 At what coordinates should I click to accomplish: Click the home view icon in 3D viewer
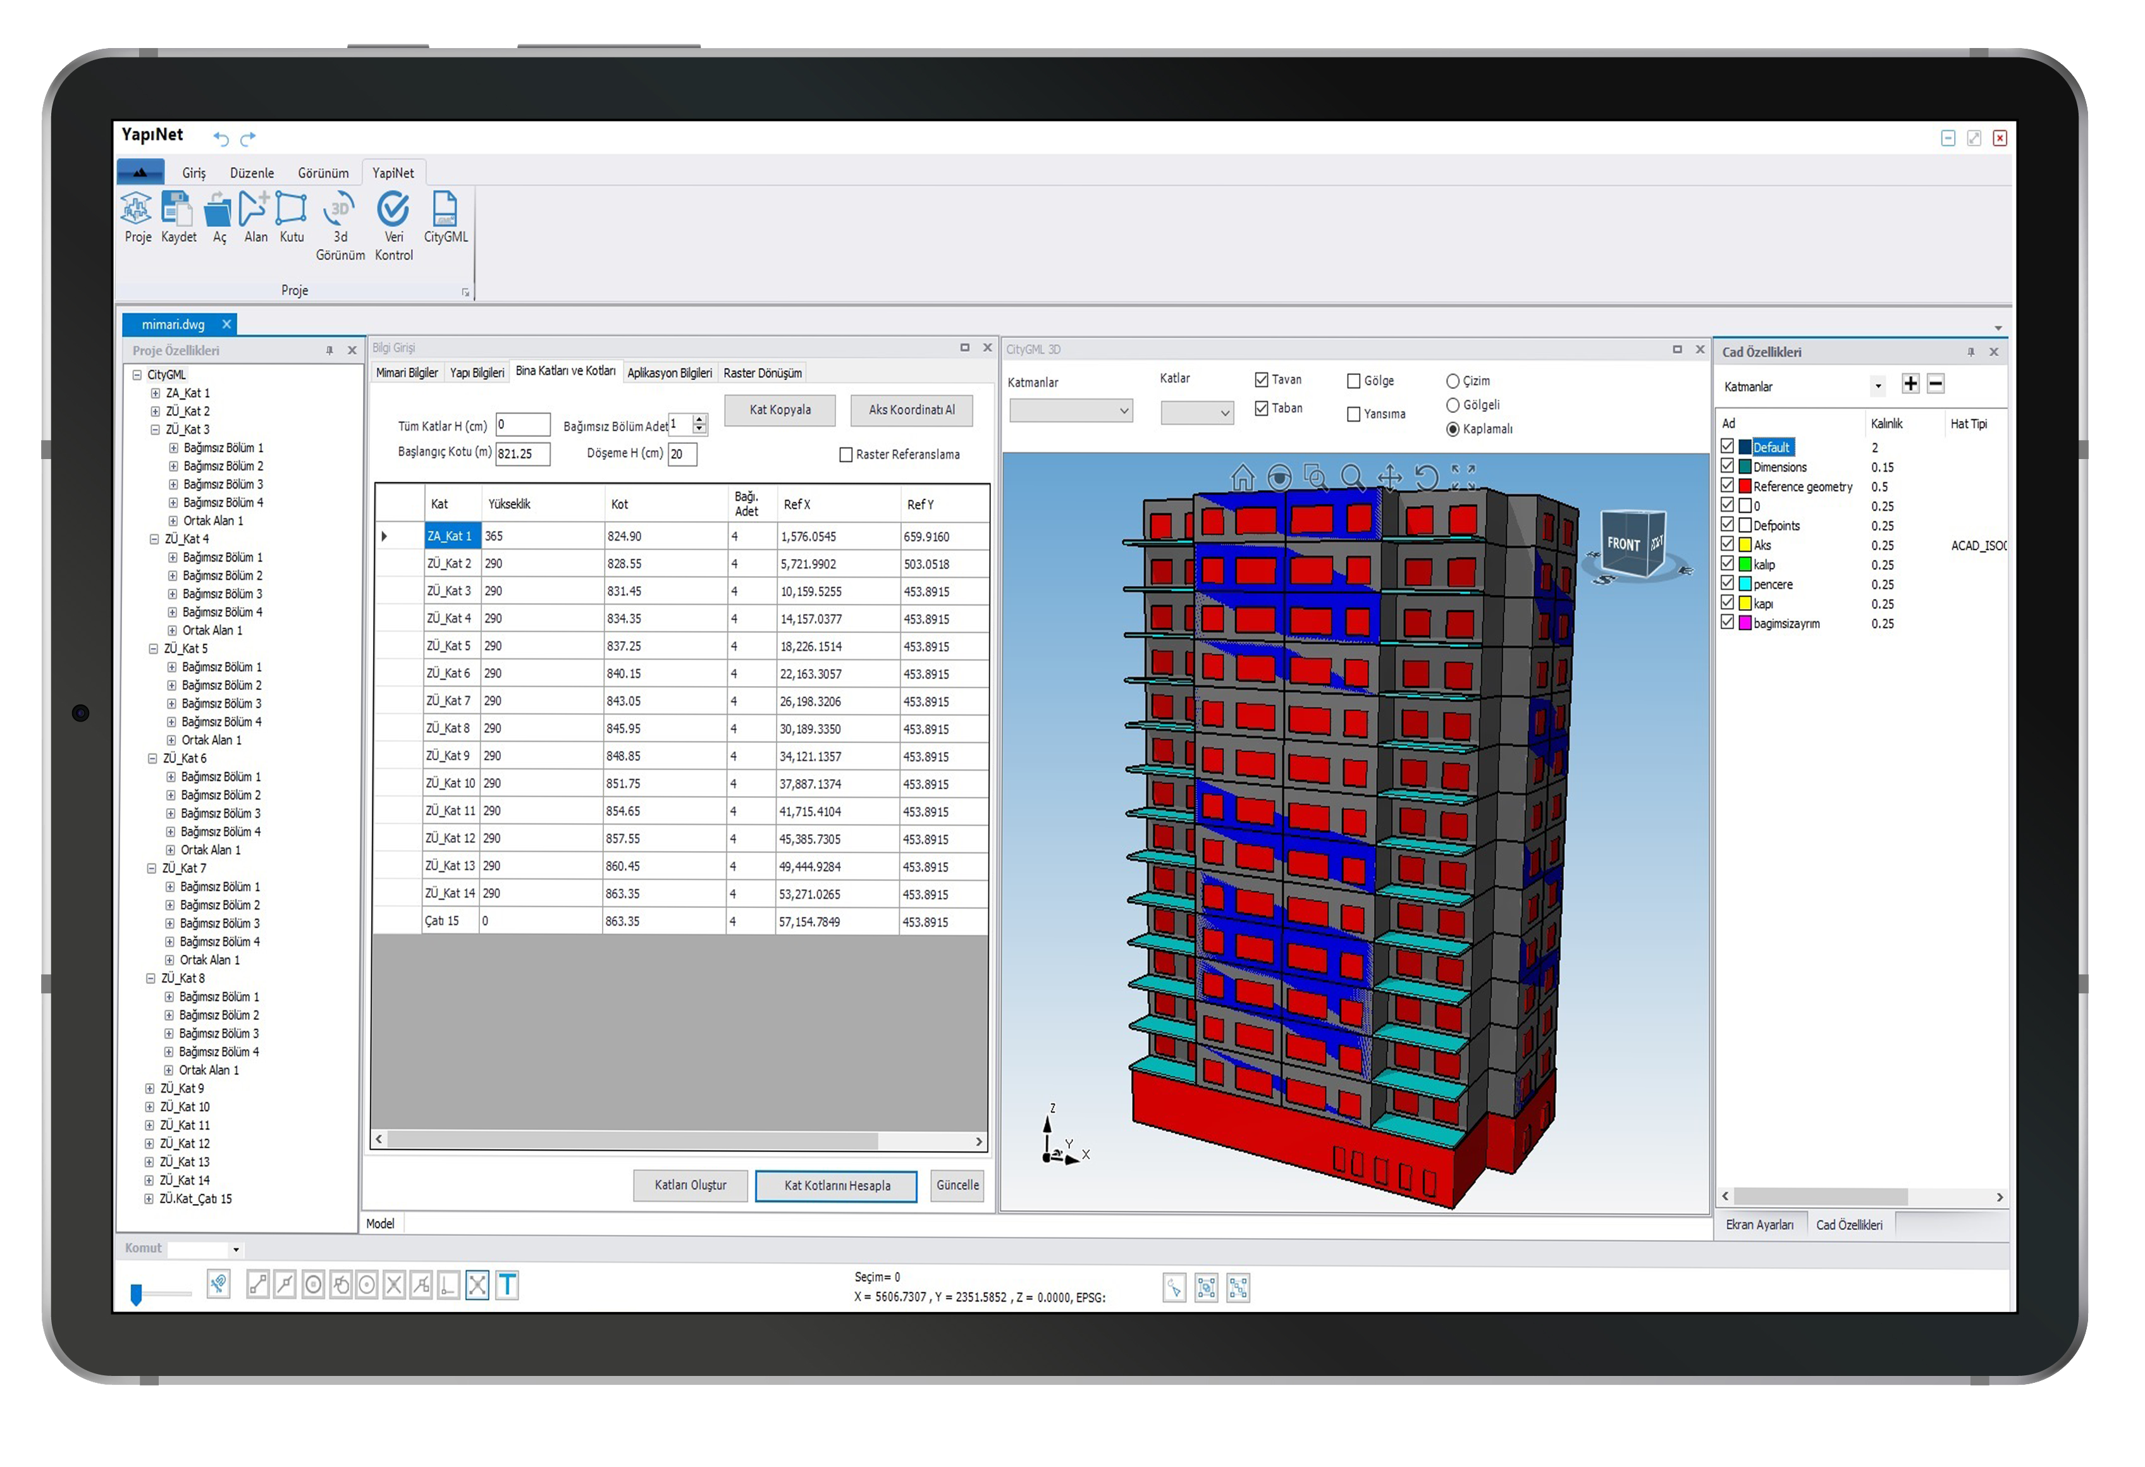[x=1243, y=478]
